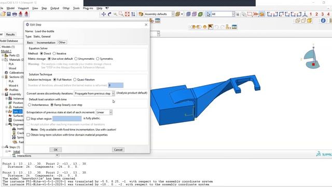Check Obtain long-term solution option

(x=28, y=135)
